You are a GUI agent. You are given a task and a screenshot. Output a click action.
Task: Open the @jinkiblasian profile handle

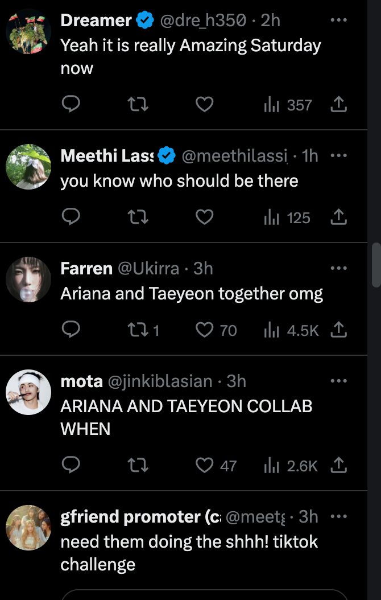point(159,381)
